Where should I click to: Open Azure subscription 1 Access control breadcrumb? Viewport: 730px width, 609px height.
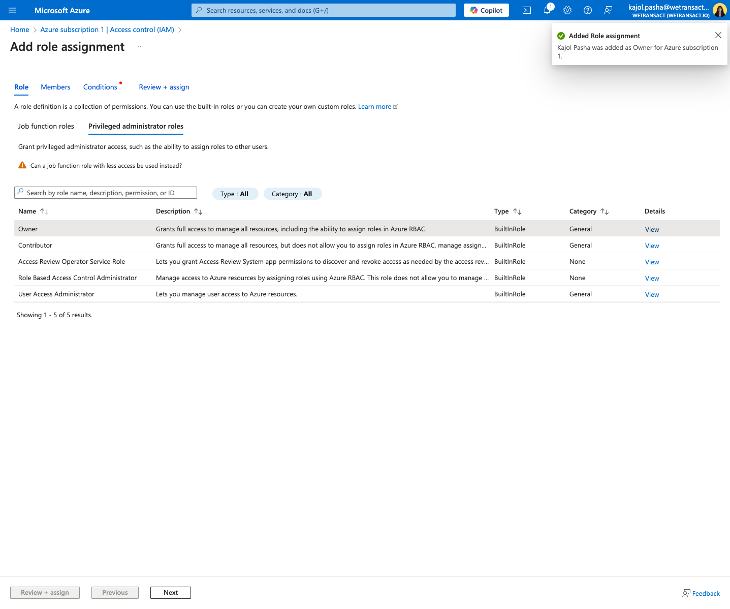click(107, 29)
